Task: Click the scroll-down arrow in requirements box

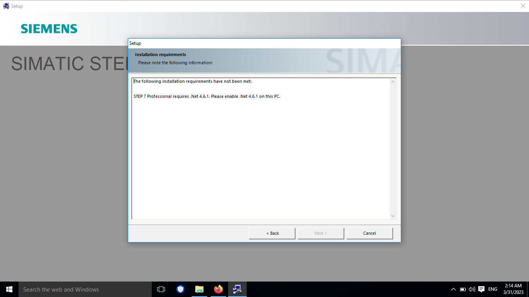Action: point(393,216)
